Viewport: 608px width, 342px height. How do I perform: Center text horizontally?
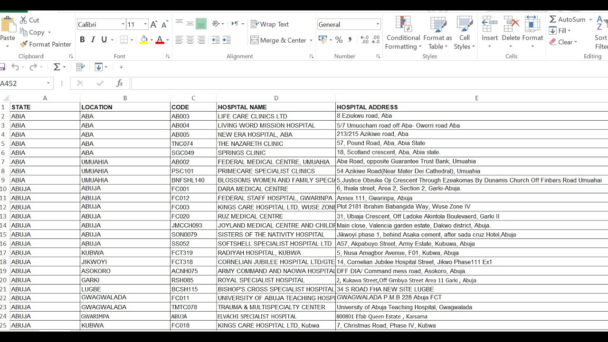[x=190, y=40]
